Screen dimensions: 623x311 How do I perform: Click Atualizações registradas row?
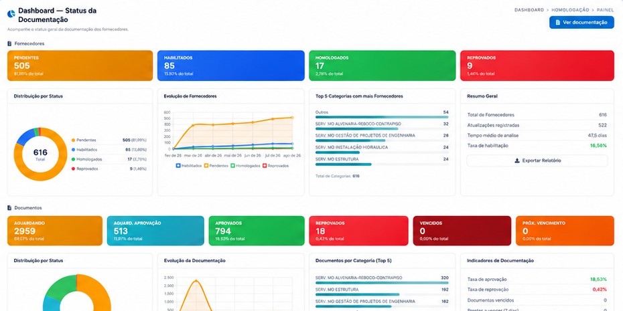pos(537,125)
